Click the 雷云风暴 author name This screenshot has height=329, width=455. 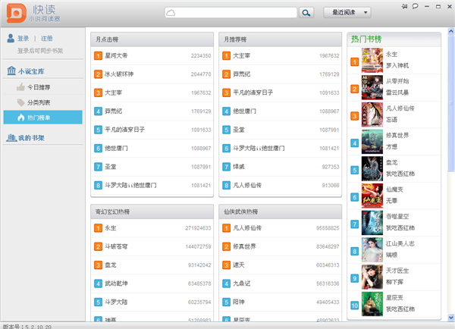(397, 92)
